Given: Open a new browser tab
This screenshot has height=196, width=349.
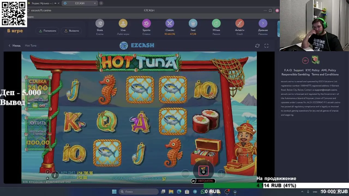Looking at the screenshot, I should [x=101, y=3].
